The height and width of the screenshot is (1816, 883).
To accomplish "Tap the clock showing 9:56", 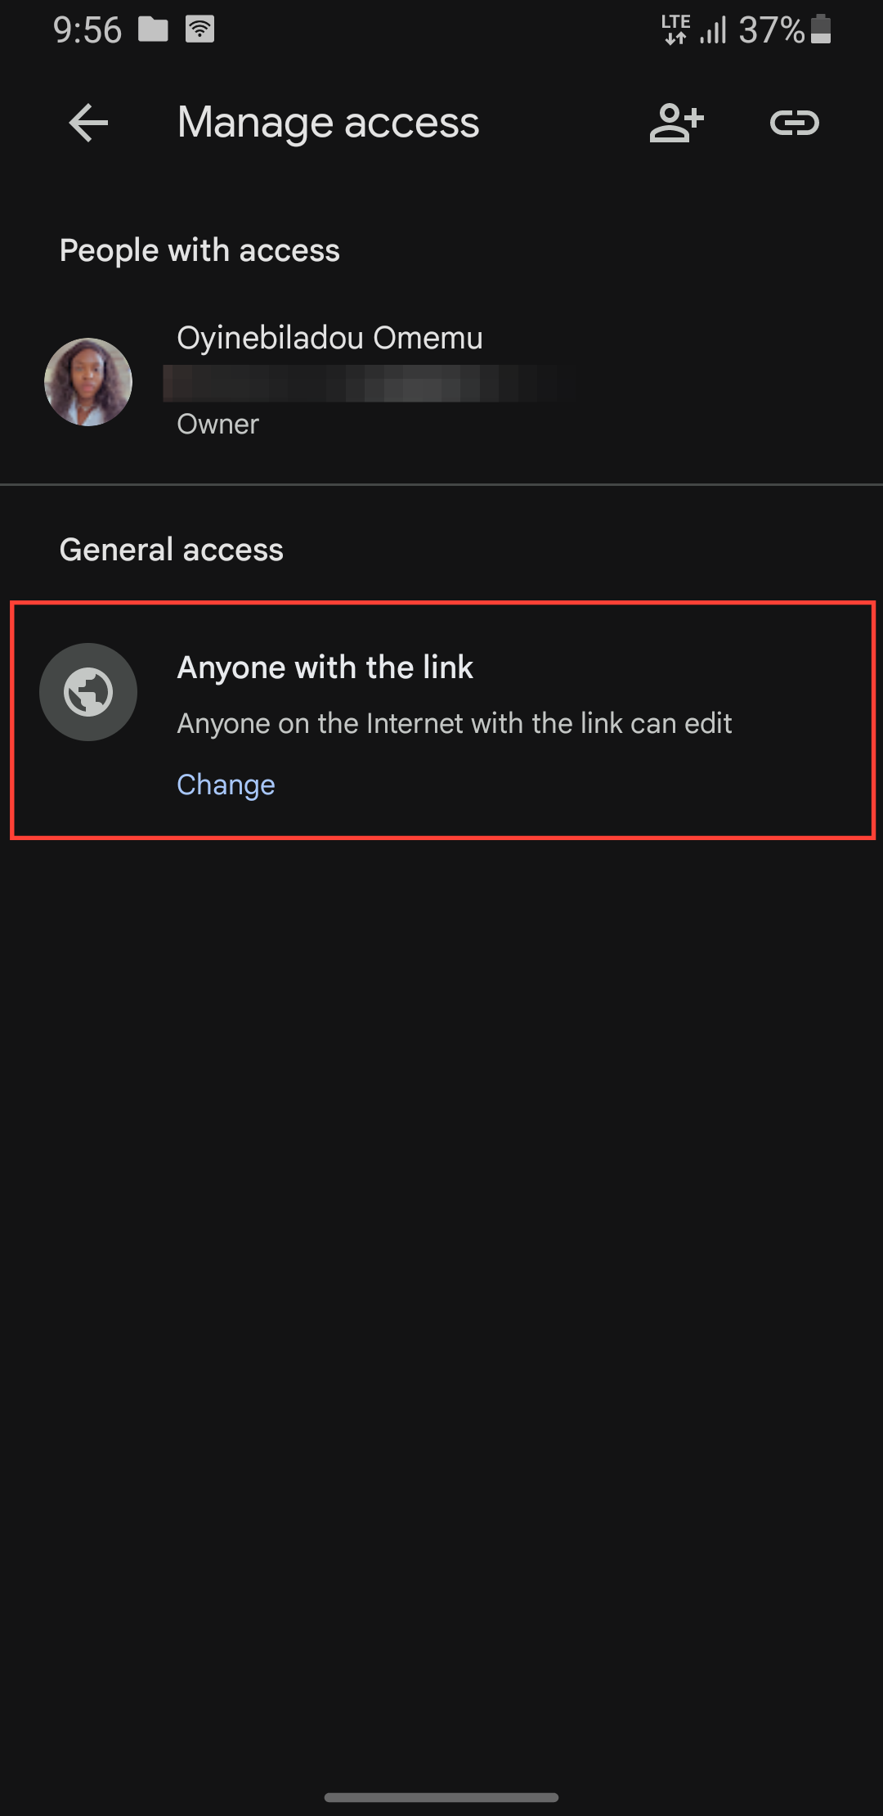I will click(86, 29).
